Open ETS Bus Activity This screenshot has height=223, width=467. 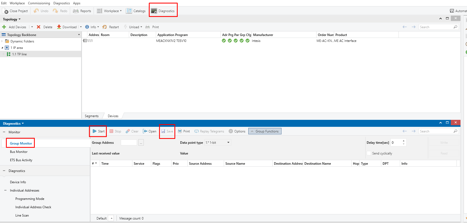coord(21,160)
